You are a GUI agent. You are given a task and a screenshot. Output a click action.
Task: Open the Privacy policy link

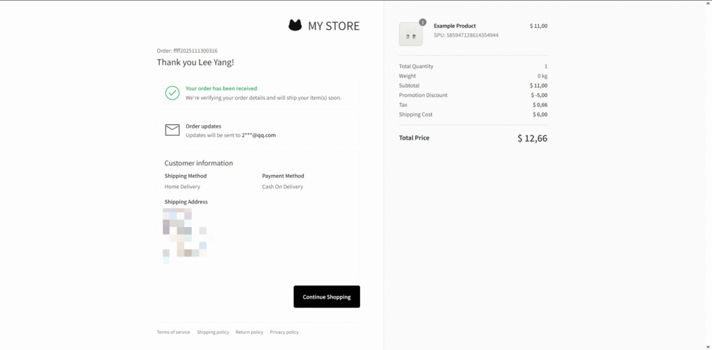[284, 332]
